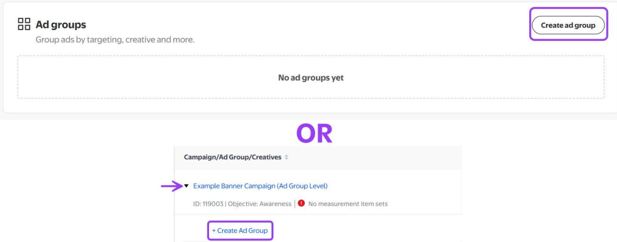Image resolution: width=617 pixels, height=242 pixels.
Task: Click the Create ad group button
Action: click(568, 25)
